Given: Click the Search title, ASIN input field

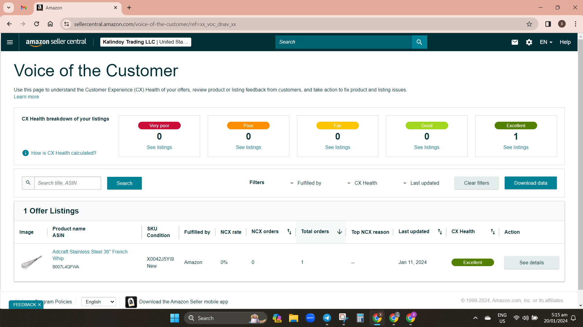Looking at the screenshot, I should point(67,183).
